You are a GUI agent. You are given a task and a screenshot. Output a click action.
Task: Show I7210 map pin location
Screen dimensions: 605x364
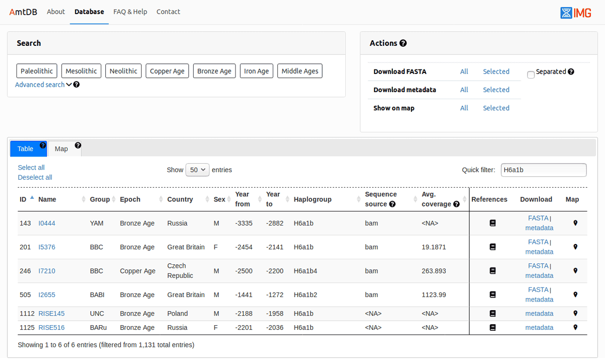(575, 271)
